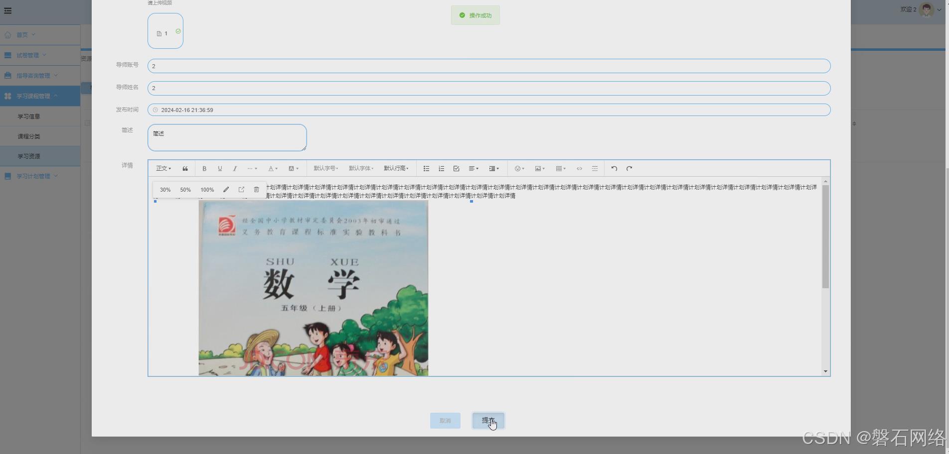Expand the 指导咨询管理 menu
The width and height of the screenshot is (949, 454).
pos(40,76)
